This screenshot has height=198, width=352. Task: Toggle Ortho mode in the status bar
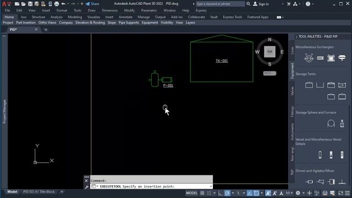click(x=221, y=193)
